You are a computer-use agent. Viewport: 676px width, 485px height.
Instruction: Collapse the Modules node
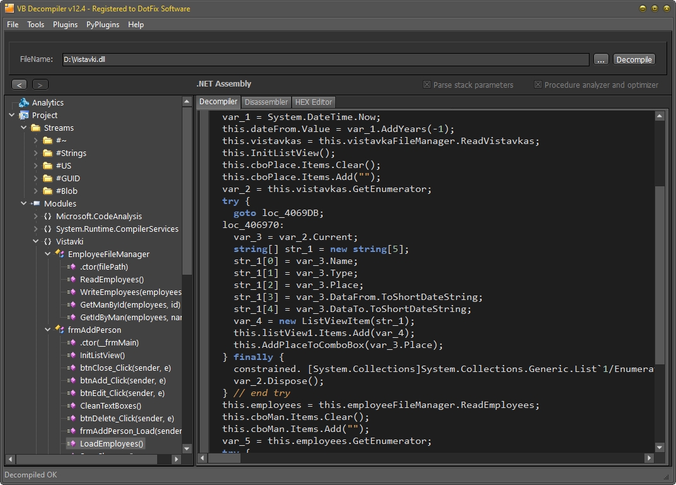24,204
